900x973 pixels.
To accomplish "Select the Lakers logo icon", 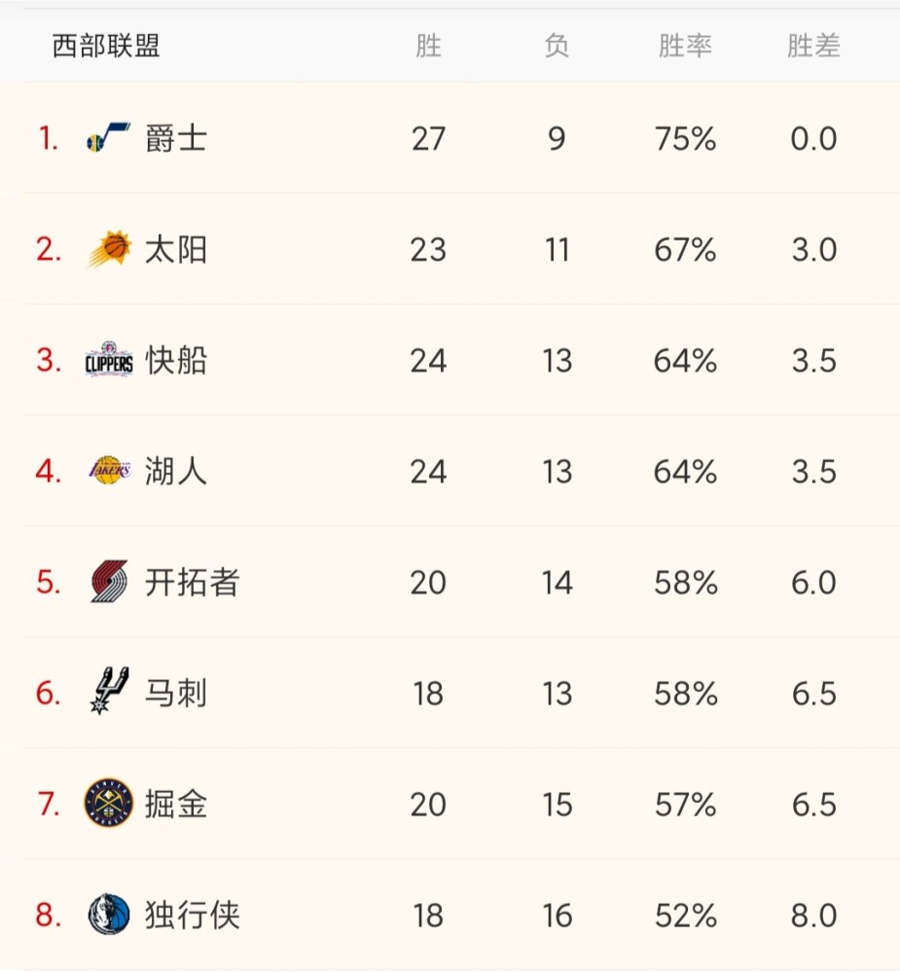I will [110, 470].
